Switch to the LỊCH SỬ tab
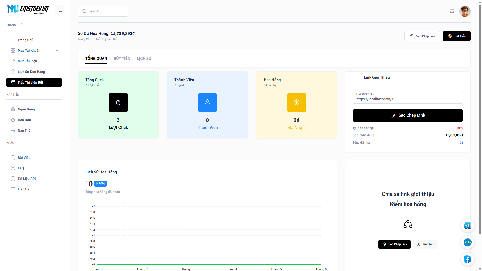The image size is (482, 271). 144,58
